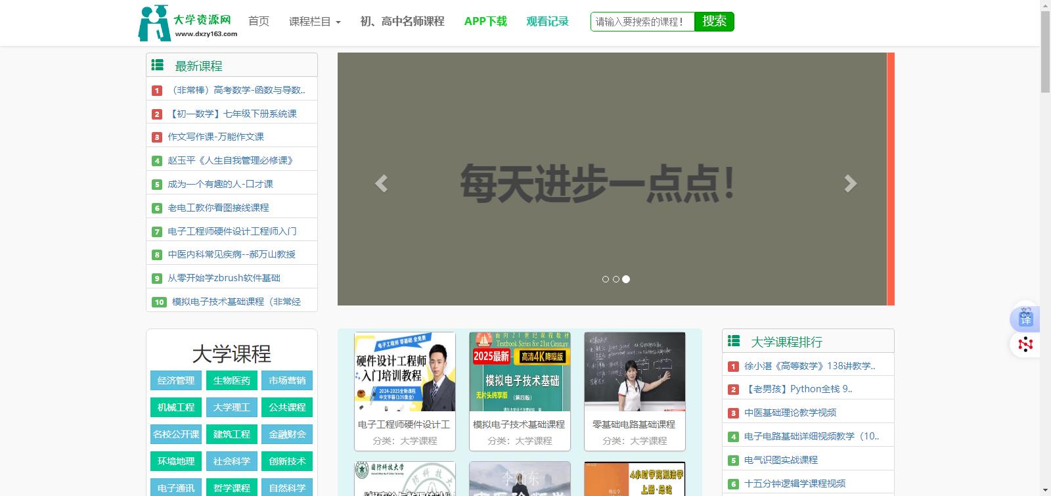Image resolution: width=1051 pixels, height=496 pixels.
Task: Select the 经济管理 category button
Action: click(x=176, y=380)
